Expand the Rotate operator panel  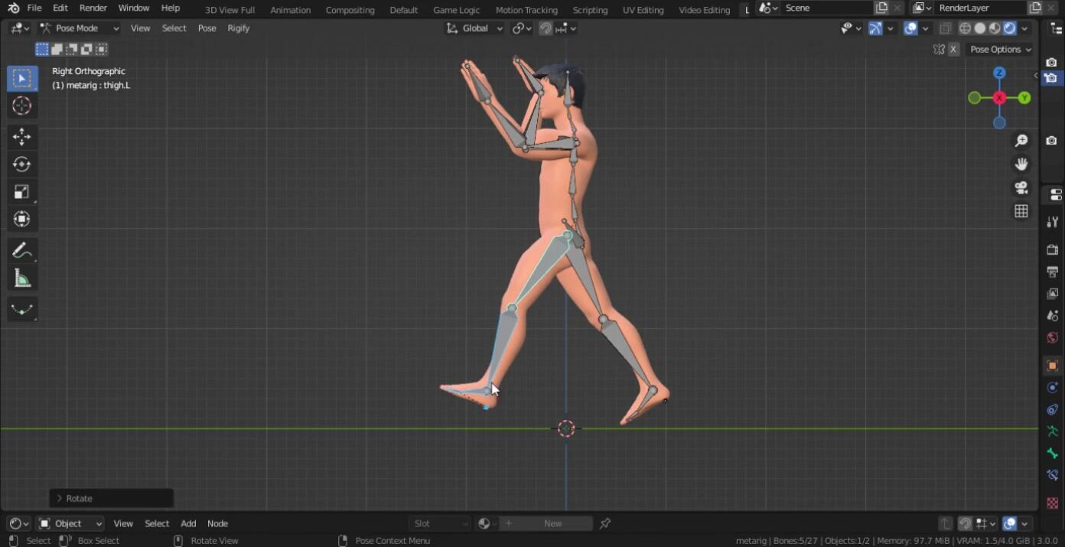pos(60,498)
